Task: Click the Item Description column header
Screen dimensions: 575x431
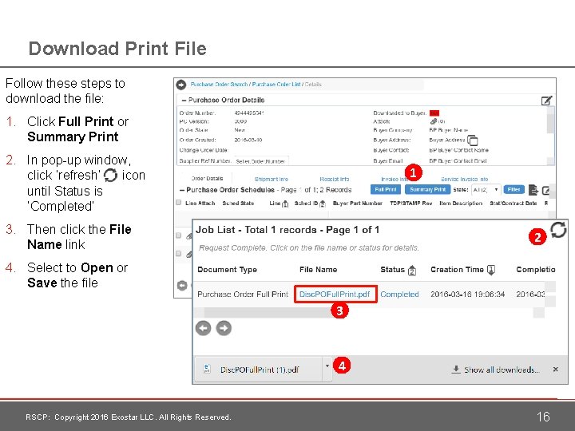Action: pyautogui.click(x=461, y=203)
